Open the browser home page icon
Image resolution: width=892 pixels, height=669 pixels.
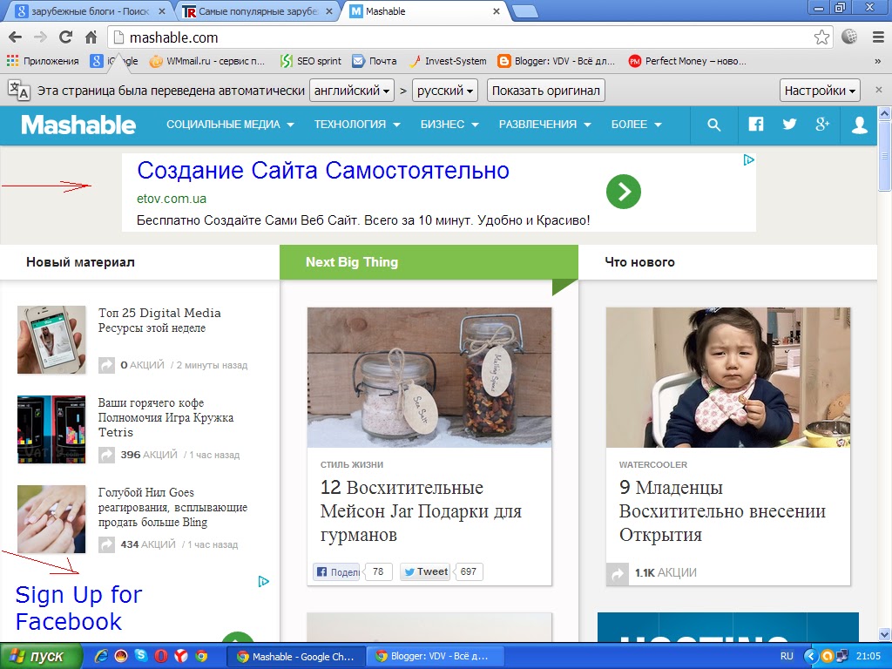tap(91, 37)
